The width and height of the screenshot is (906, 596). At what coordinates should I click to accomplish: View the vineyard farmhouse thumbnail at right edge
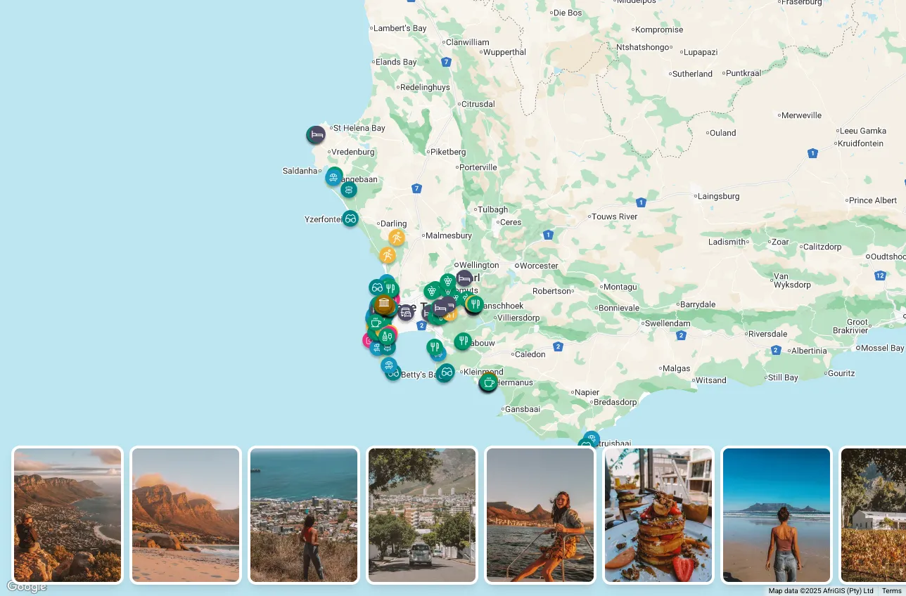click(873, 515)
